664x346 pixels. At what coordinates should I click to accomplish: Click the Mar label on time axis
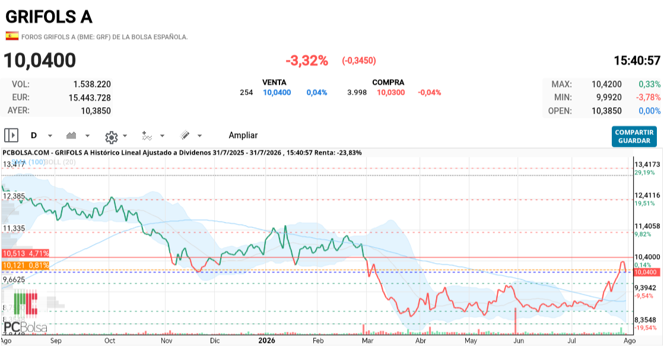(x=367, y=341)
